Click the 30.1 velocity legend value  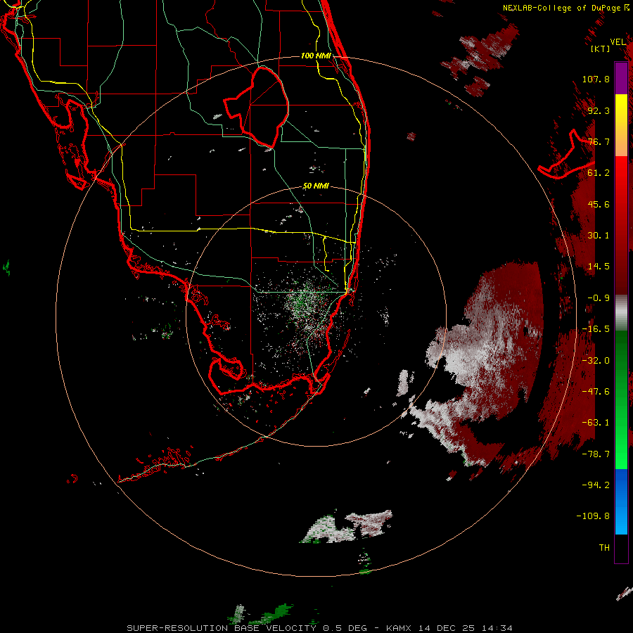599,236
